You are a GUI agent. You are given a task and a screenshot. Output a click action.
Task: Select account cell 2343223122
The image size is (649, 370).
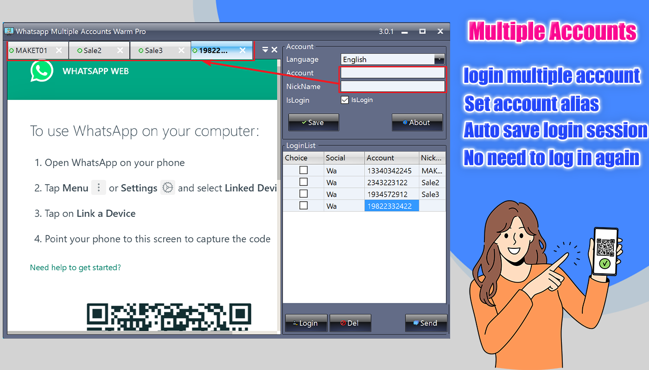click(392, 182)
